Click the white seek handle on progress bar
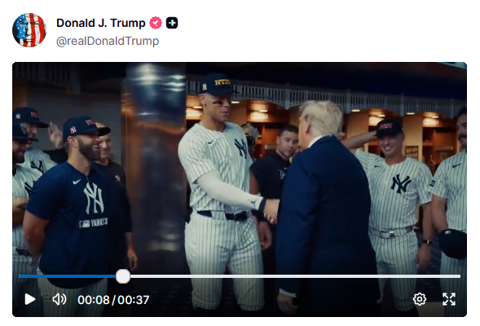The width and height of the screenshot is (480, 326). (x=123, y=276)
